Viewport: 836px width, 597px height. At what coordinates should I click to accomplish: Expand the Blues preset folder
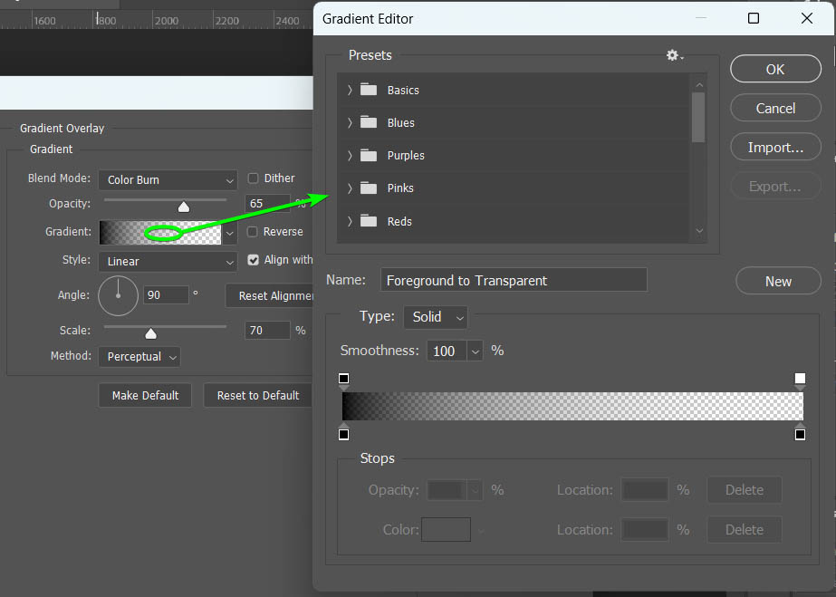pyautogui.click(x=350, y=122)
